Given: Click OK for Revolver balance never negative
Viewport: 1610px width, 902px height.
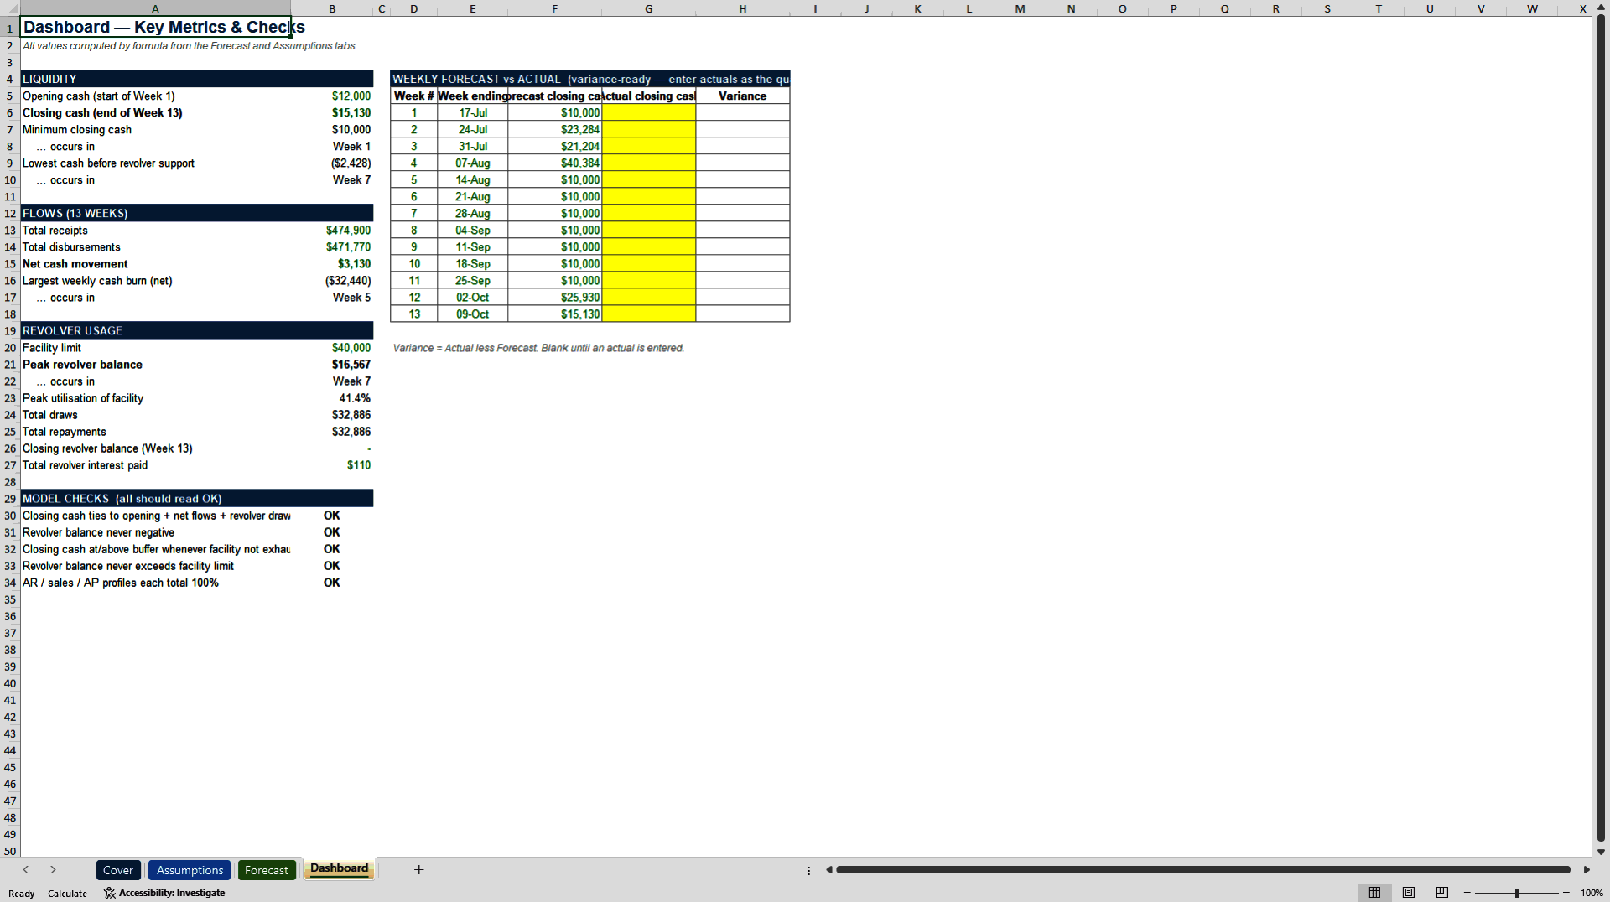Looking at the screenshot, I should point(332,532).
